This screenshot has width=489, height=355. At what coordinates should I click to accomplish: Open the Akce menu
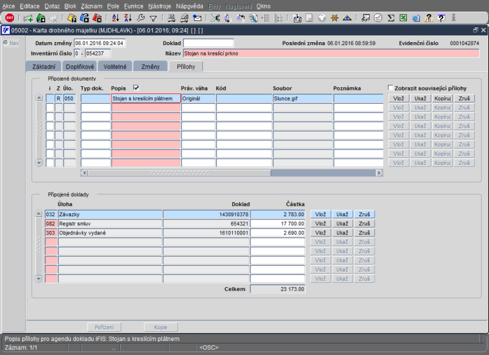pyautogui.click(x=9, y=6)
